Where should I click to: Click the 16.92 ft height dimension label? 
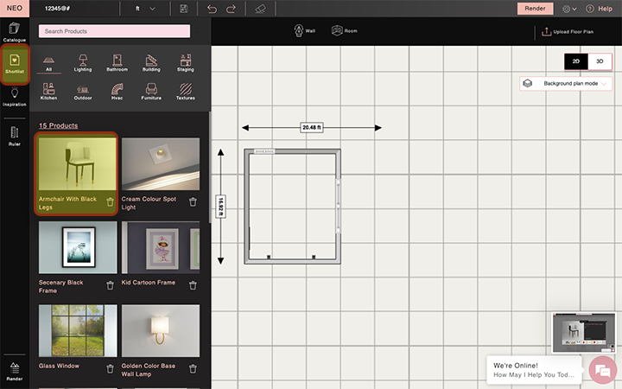tap(221, 206)
